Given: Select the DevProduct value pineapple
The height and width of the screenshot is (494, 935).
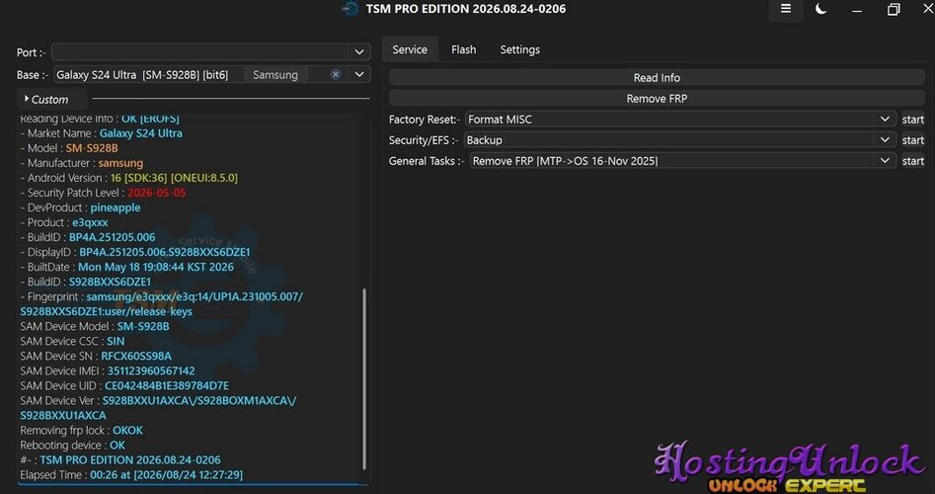Looking at the screenshot, I should click(x=116, y=207).
